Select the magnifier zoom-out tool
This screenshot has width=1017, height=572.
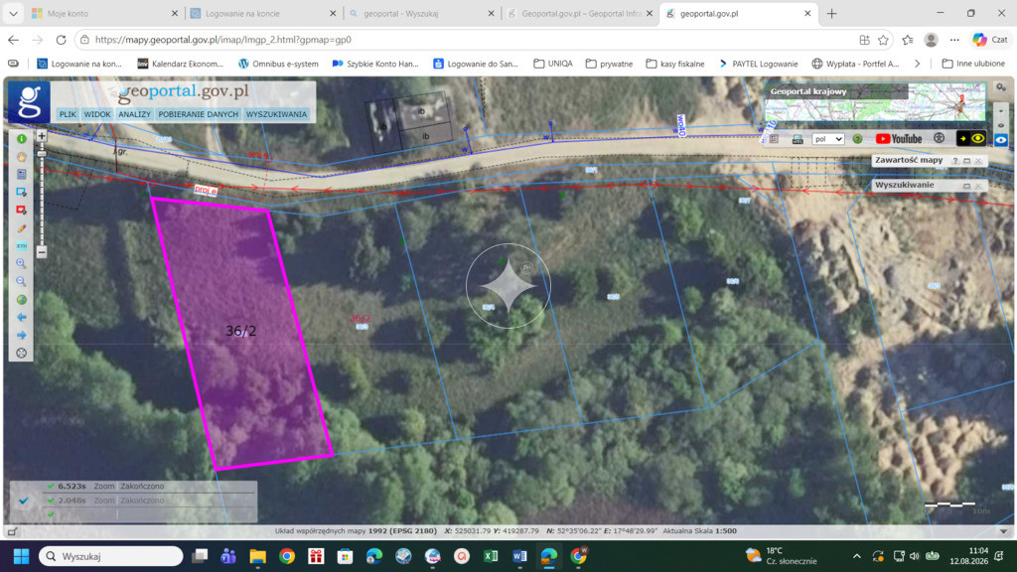(22, 281)
